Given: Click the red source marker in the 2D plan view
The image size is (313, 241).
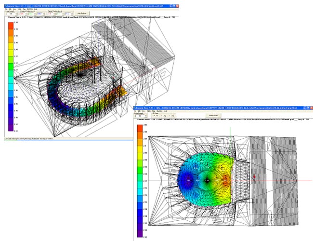Looking at the screenshot, I should 254,177.
